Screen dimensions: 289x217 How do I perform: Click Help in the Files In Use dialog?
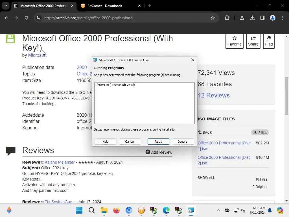[x=106, y=142]
